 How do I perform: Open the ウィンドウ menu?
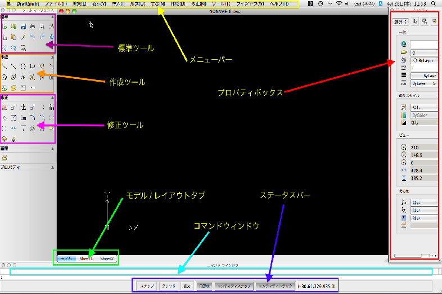250,4
